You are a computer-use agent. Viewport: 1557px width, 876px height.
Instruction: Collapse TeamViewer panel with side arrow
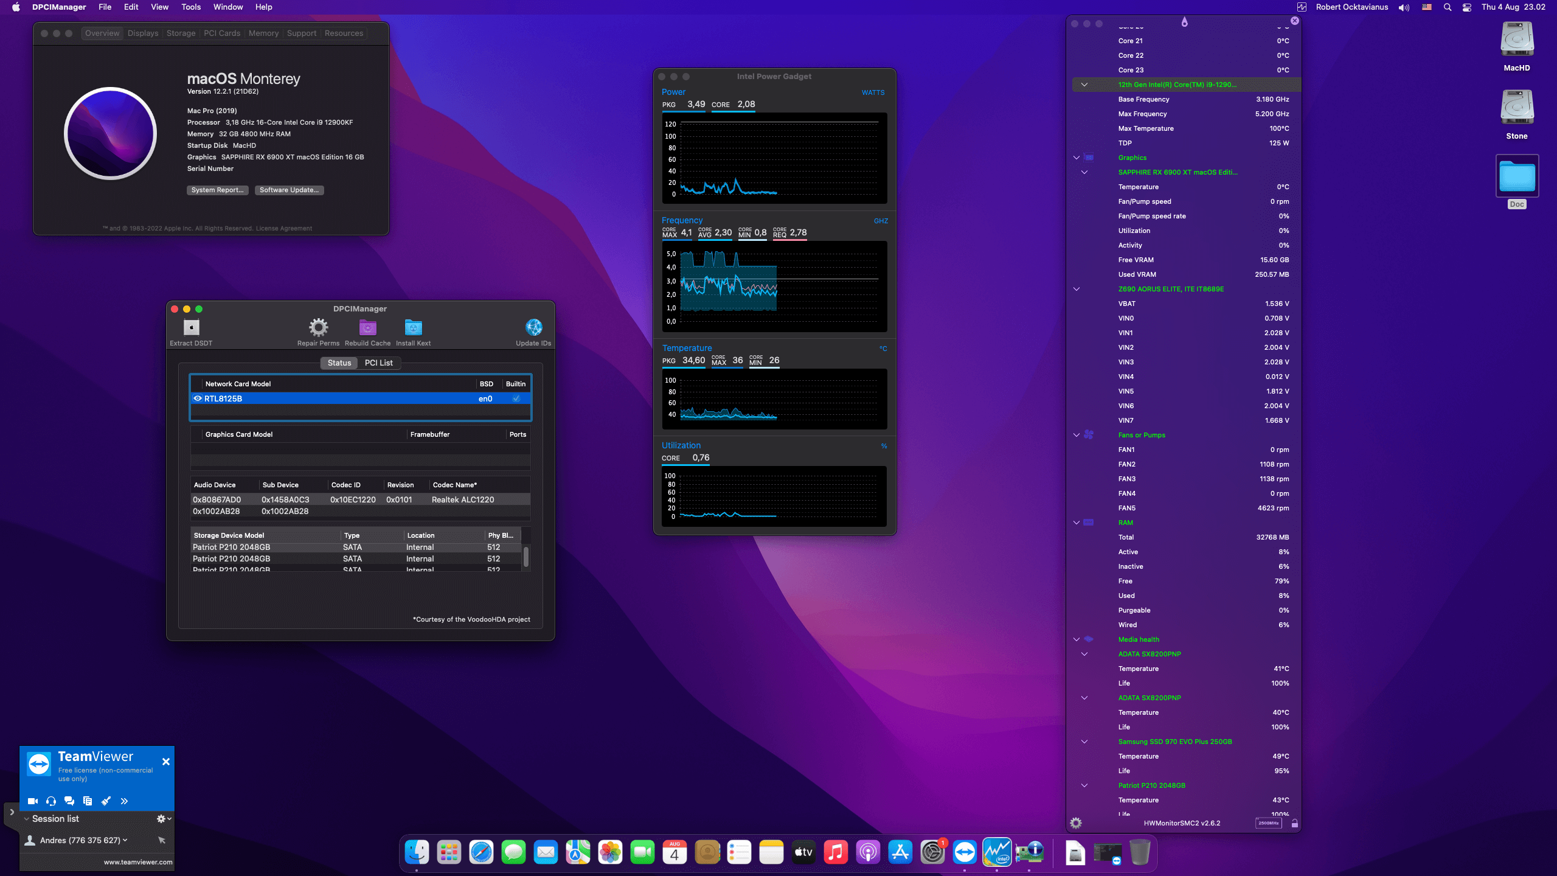pyautogui.click(x=12, y=812)
